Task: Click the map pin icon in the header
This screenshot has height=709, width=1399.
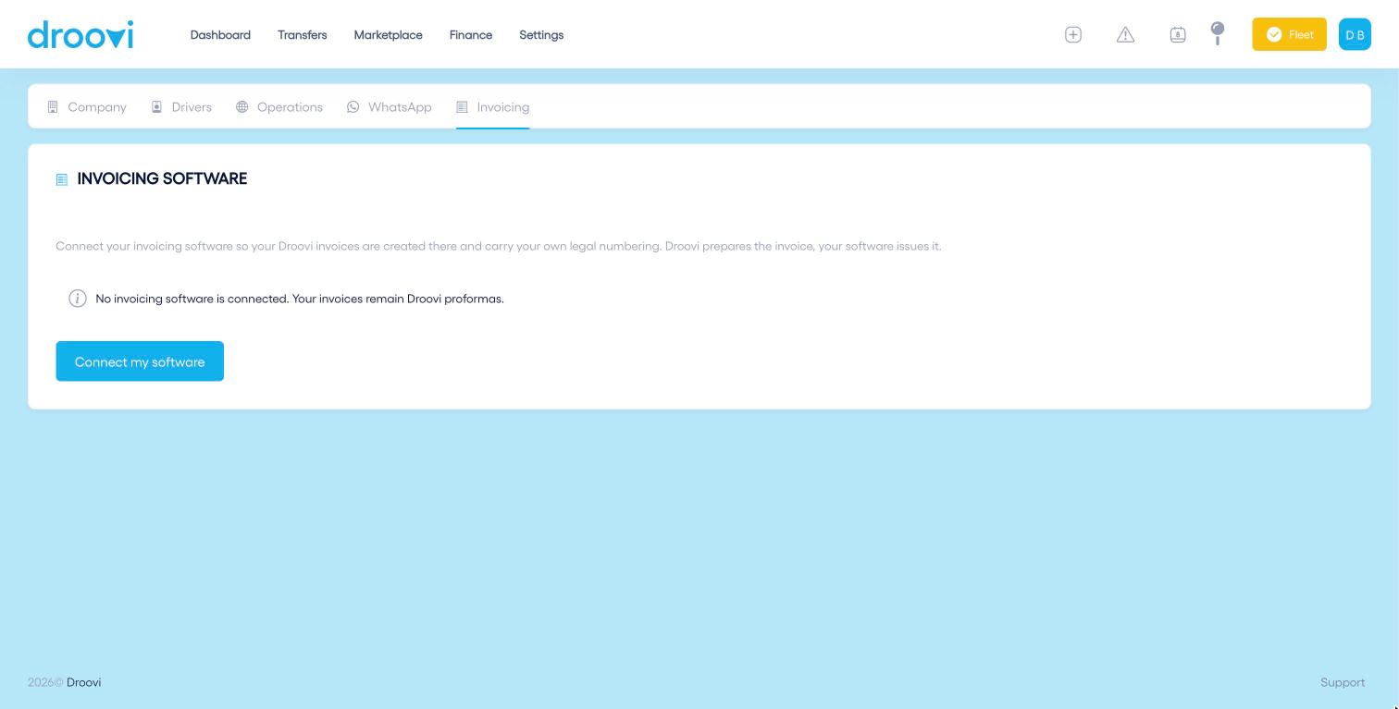Action: tap(1218, 33)
